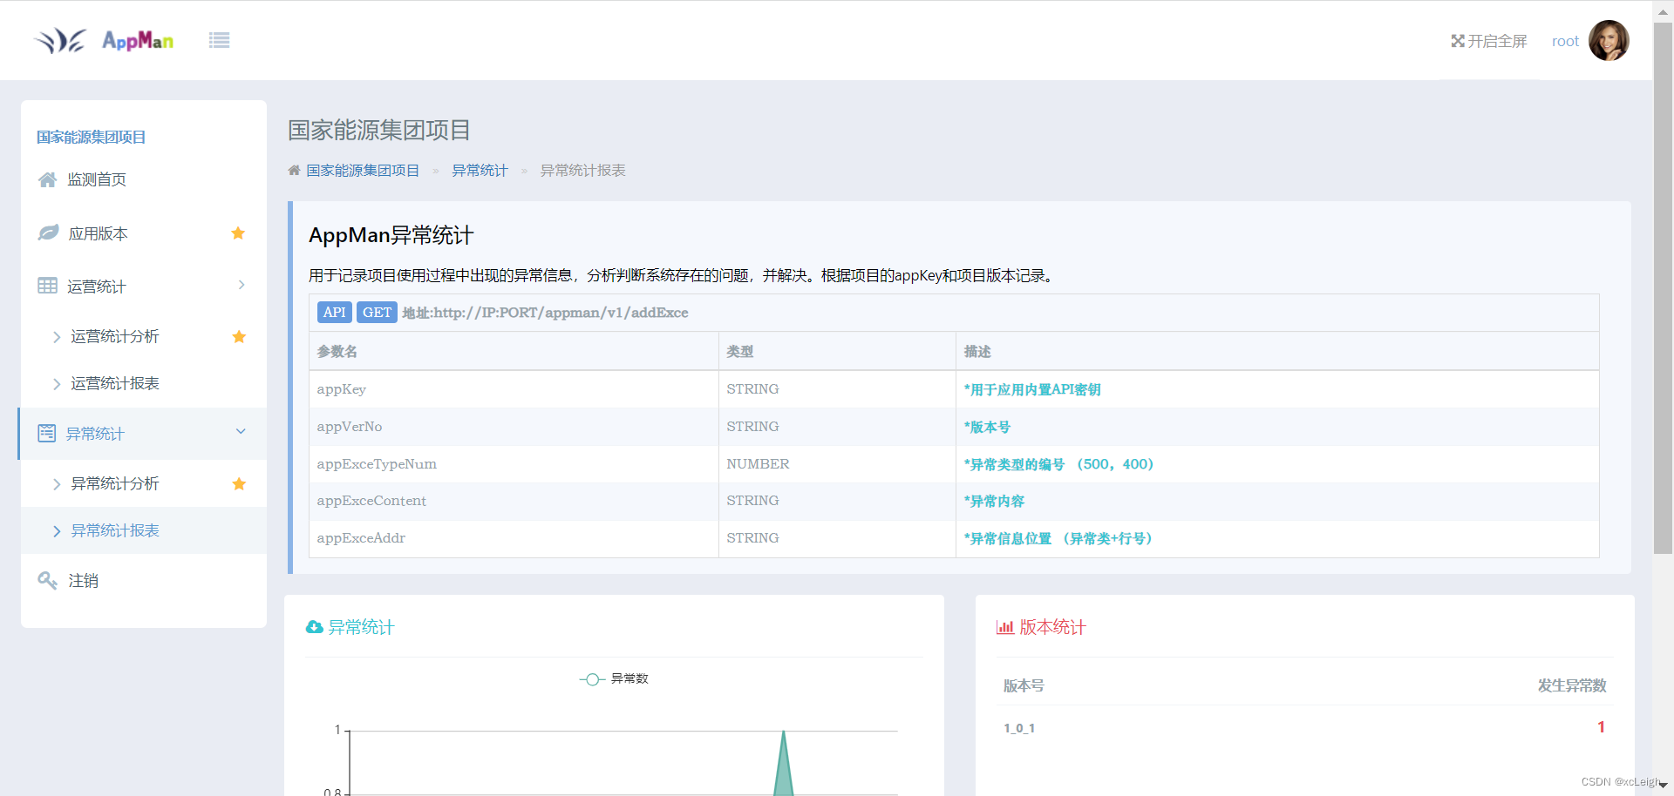Click the fullscreen expand icon
The width and height of the screenshot is (1674, 796).
click(x=1457, y=41)
